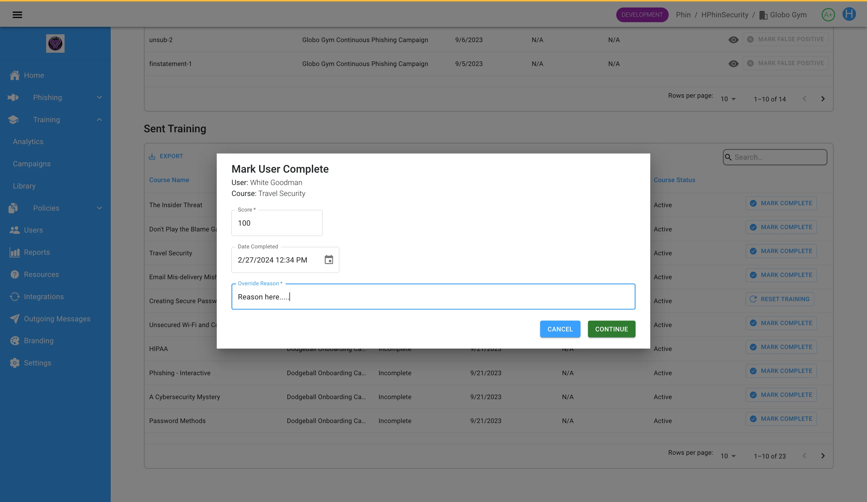Open Reports in the sidebar

(x=37, y=252)
